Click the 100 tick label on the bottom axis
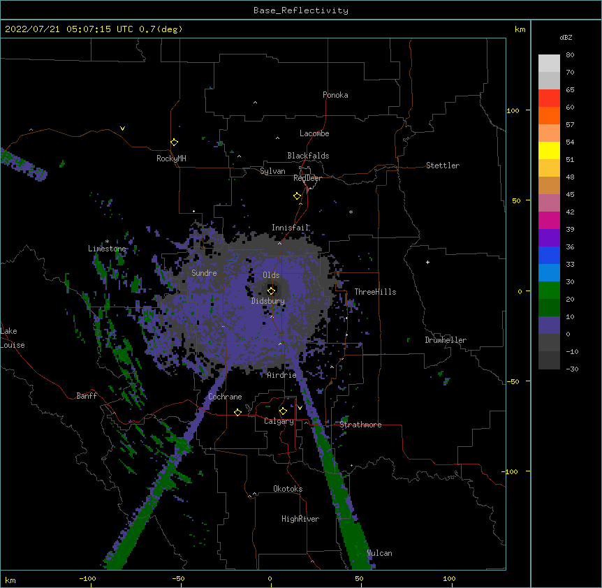The image size is (602, 588). click(449, 578)
